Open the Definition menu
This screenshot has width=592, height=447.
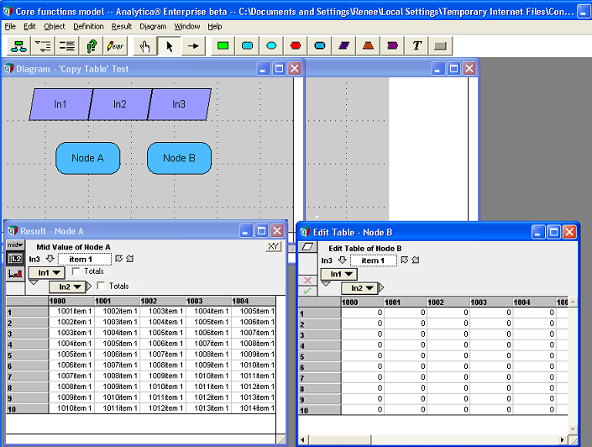pyautogui.click(x=88, y=26)
